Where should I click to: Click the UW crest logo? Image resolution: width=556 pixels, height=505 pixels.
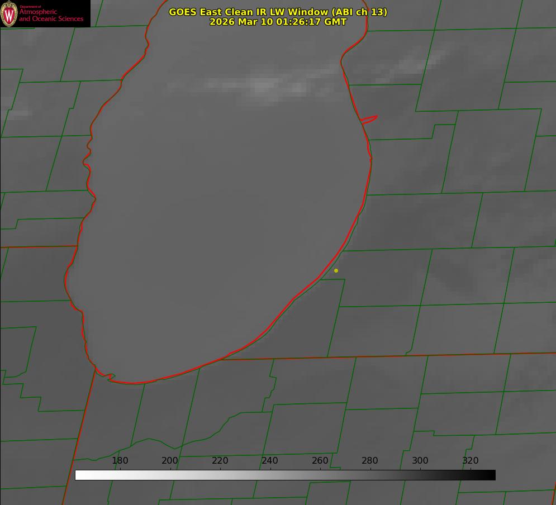(x=9, y=14)
